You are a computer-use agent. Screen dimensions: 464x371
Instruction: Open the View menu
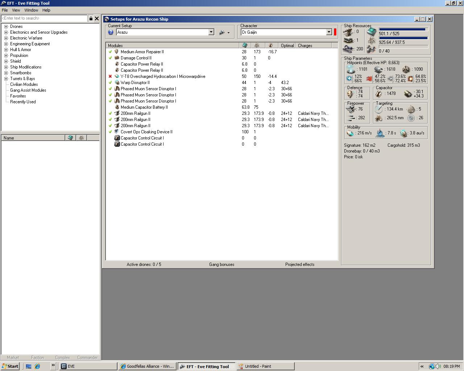click(x=16, y=10)
